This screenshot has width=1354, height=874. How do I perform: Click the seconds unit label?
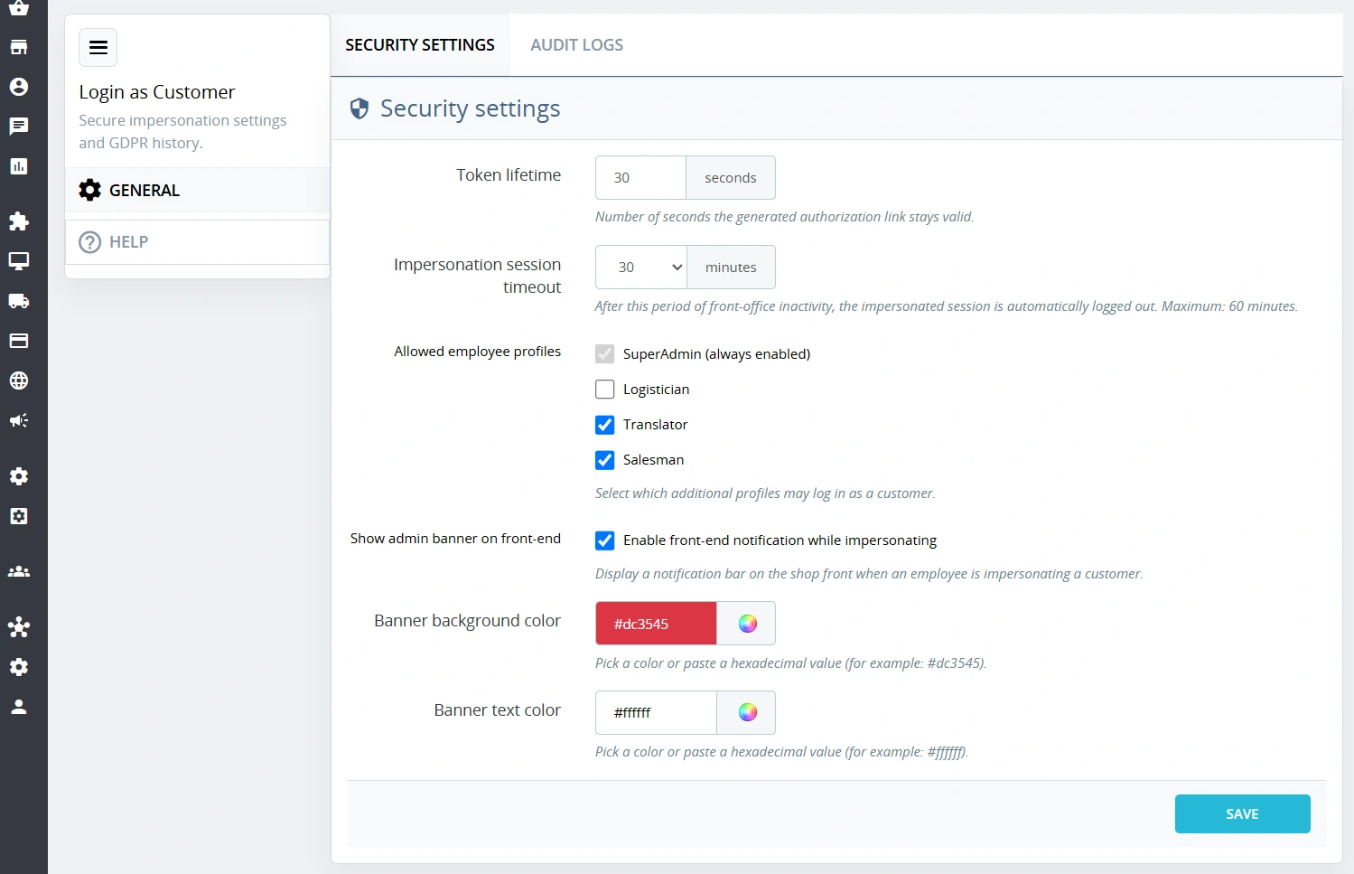click(x=731, y=178)
